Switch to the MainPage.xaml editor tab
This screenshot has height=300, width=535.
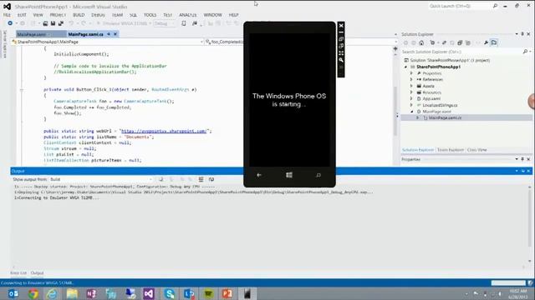point(32,34)
